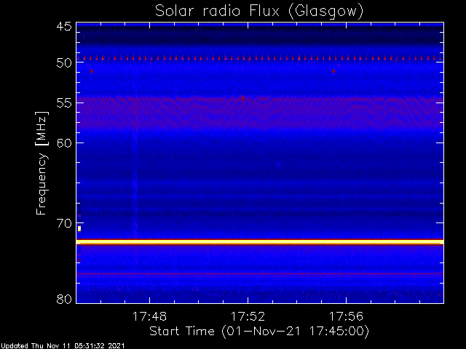This screenshot has width=466, height=349.
Task: Click the 55 frequency tick label
Action: 64,103
